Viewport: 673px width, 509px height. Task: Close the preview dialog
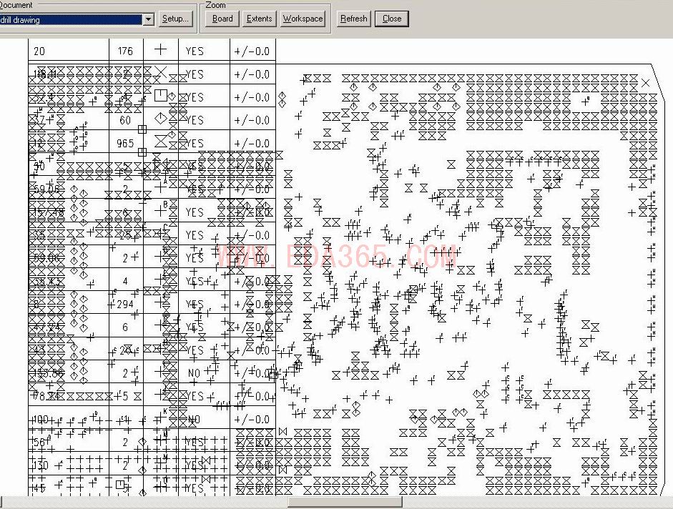pyautogui.click(x=392, y=19)
